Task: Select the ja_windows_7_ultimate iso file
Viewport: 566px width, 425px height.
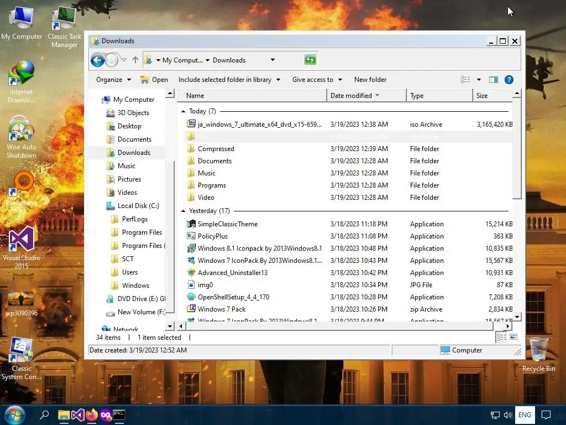Action: [349, 125]
